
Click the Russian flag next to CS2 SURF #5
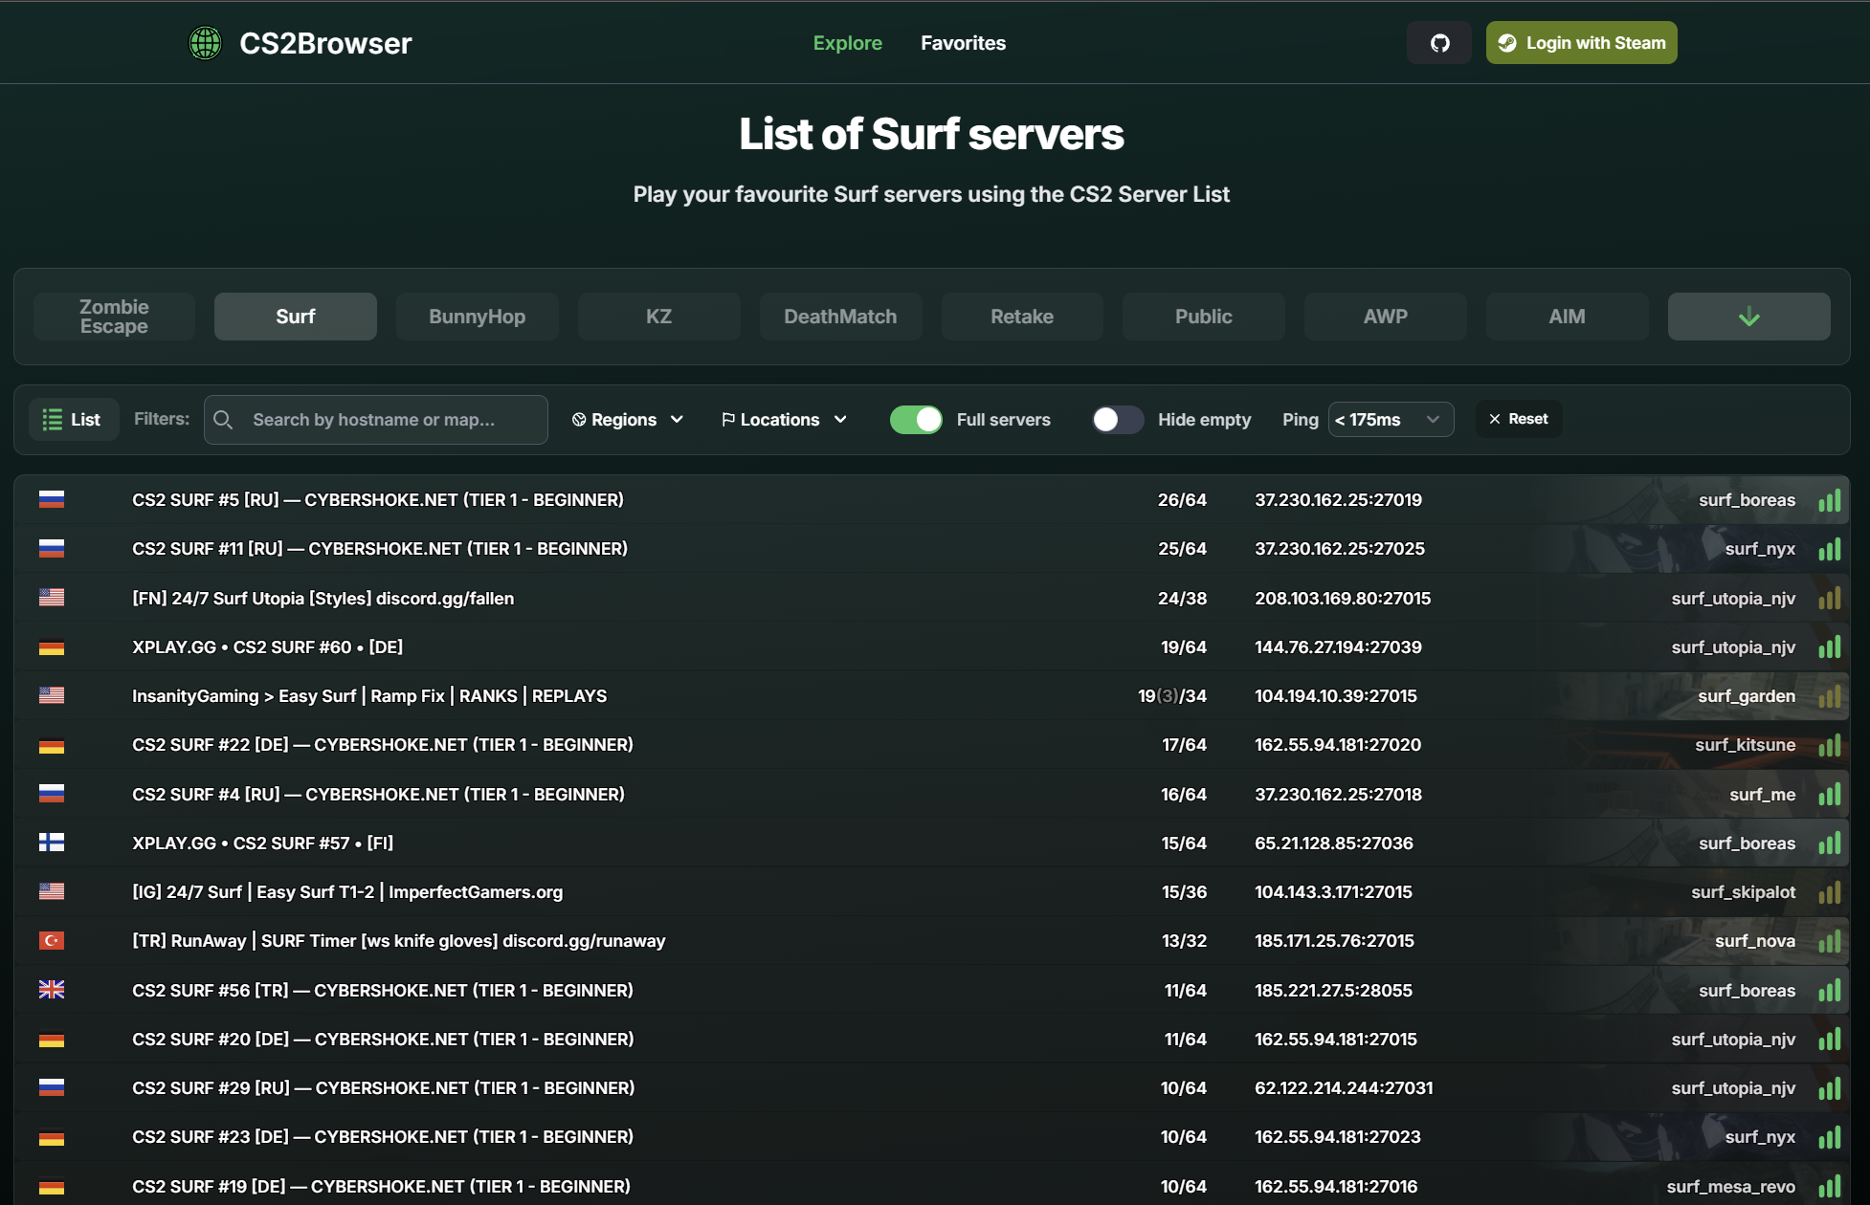coord(53,498)
